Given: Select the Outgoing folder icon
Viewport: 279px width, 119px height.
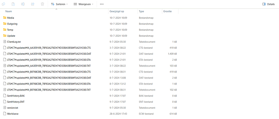Looking at the screenshot, I should 5,24.
